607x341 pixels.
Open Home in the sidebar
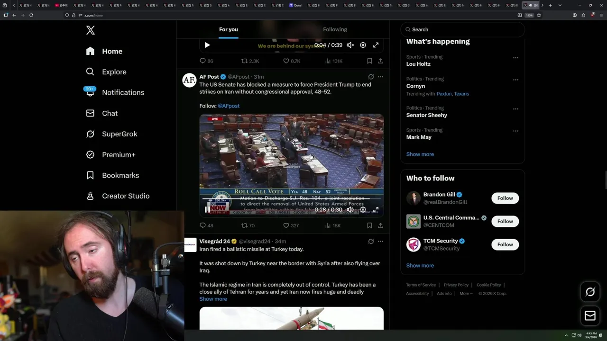104,51
